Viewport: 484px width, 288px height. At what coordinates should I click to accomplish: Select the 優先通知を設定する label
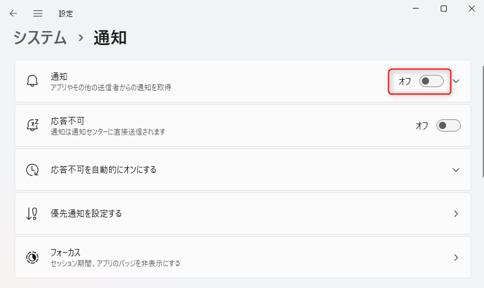click(86, 213)
